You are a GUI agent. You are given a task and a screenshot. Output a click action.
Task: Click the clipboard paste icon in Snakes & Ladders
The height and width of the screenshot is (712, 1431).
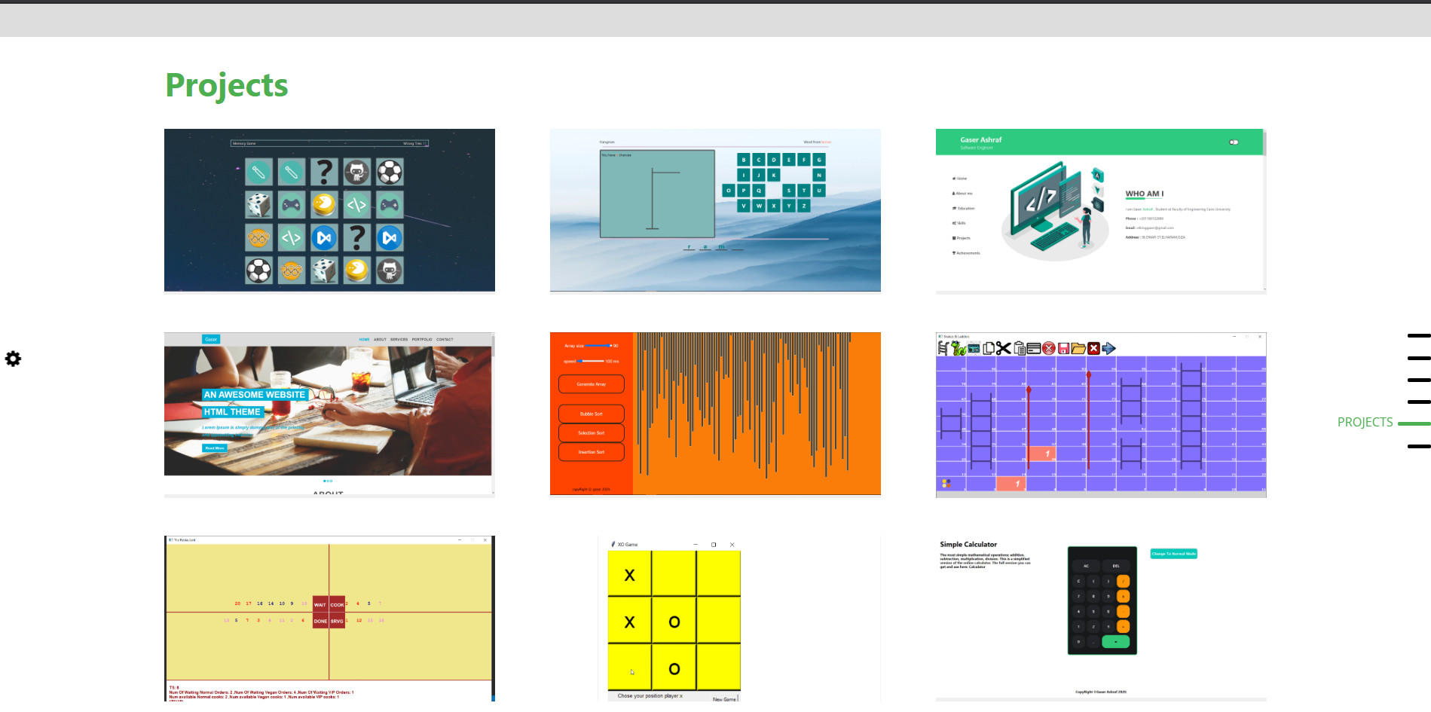1020,348
